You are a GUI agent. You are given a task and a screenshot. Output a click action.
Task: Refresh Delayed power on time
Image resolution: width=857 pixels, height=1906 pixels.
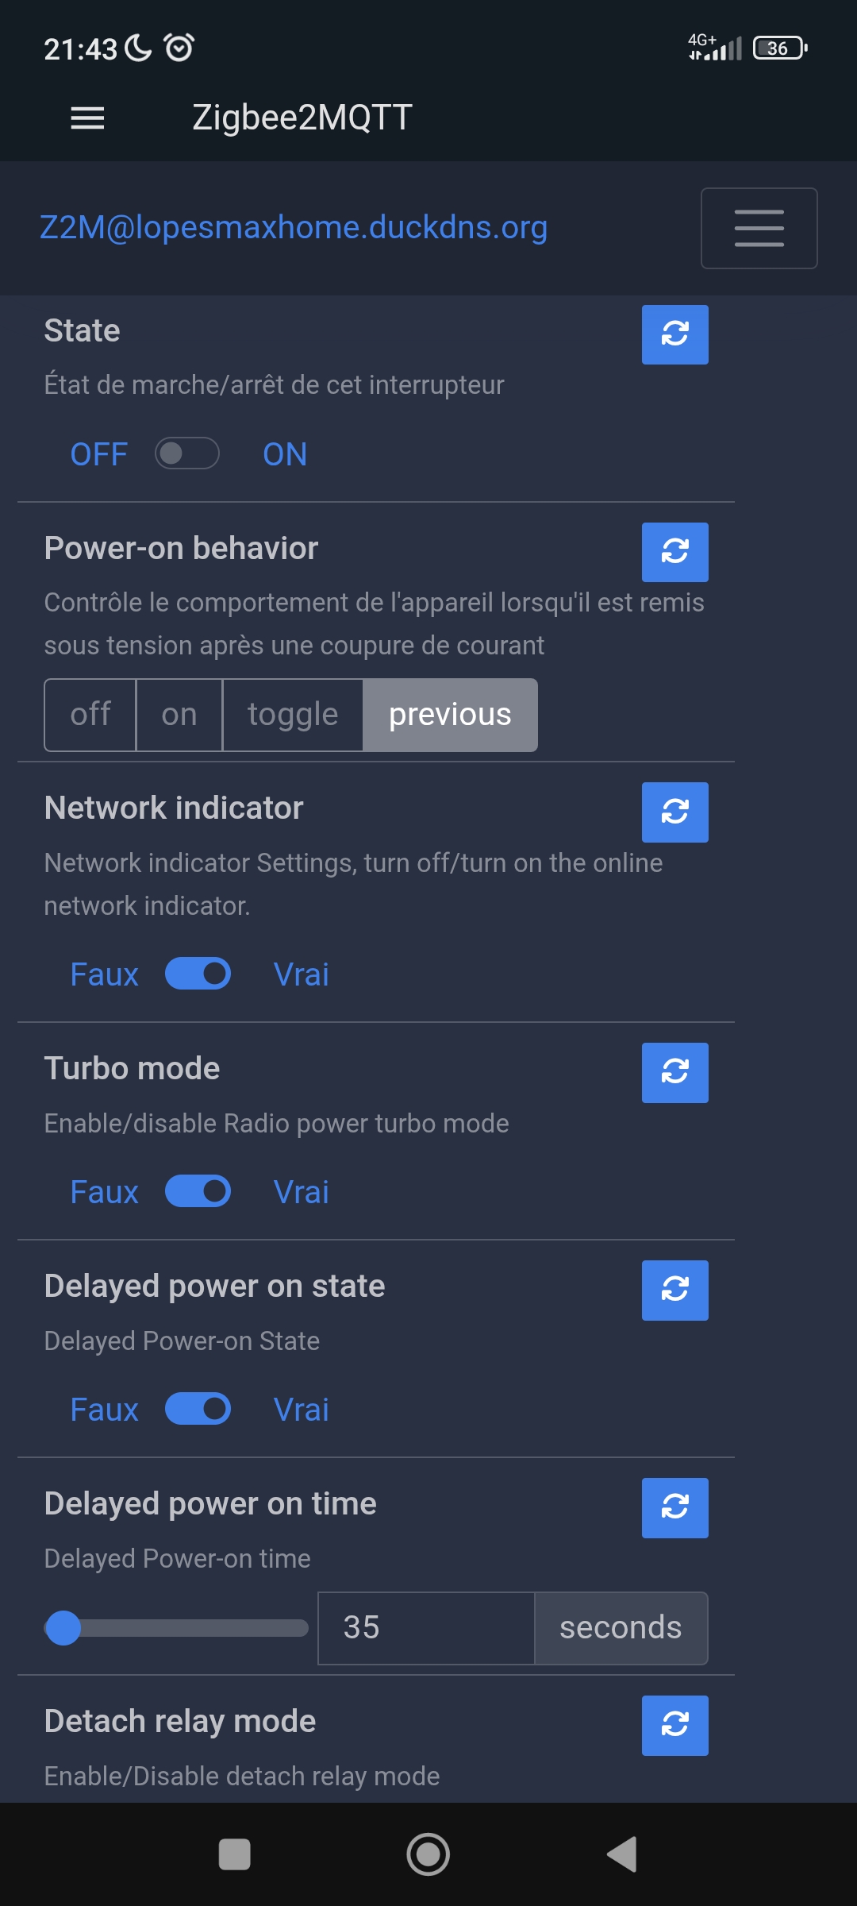(674, 1507)
